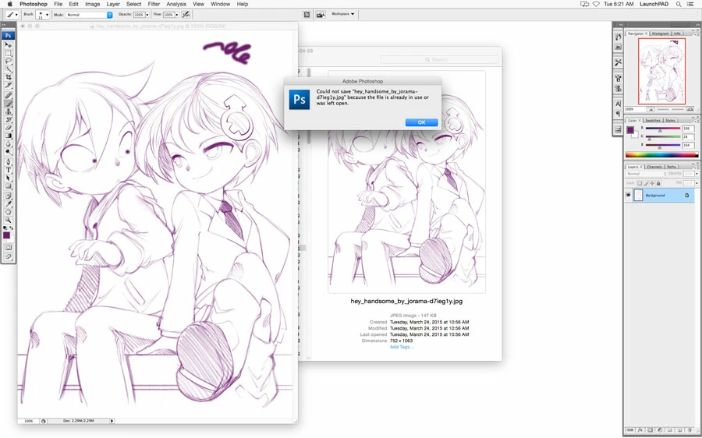This screenshot has width=702, height=438.
Task: Open the Layers blend mode dropdown
Action: 645,174
